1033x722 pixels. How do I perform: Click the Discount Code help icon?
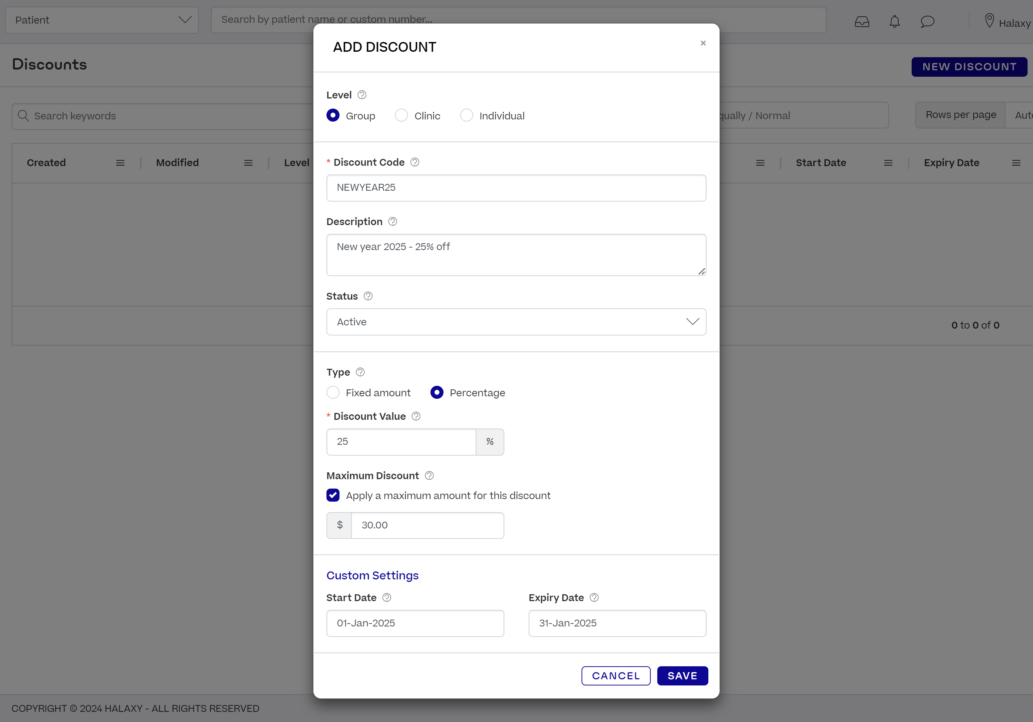(415, 162)
